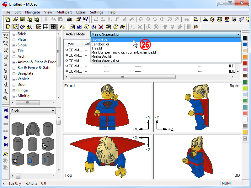Viewport: 251px width, 188px height.
Task: Add a new part icon
Action: (x=72, y=27)
